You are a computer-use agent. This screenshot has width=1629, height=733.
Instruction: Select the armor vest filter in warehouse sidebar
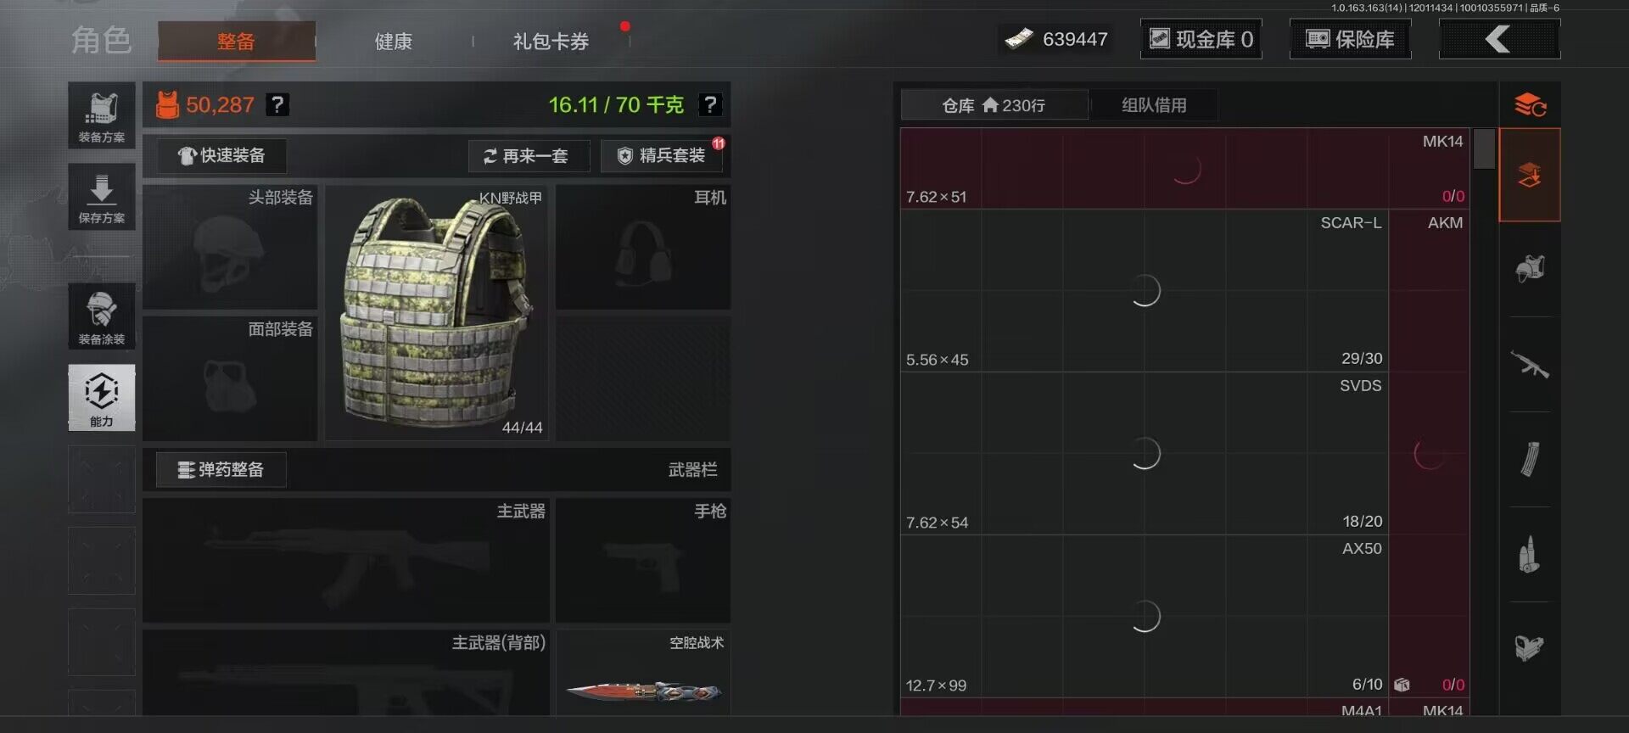(1530, 270)
